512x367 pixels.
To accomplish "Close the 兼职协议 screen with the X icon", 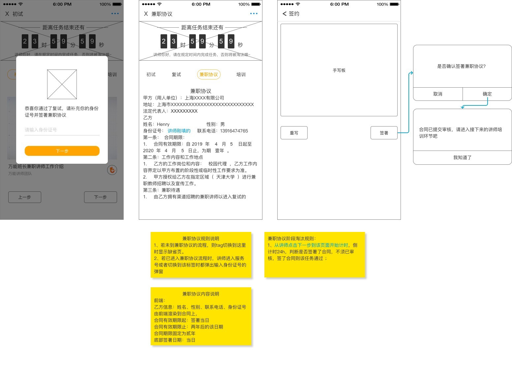I will click(146, 14).
